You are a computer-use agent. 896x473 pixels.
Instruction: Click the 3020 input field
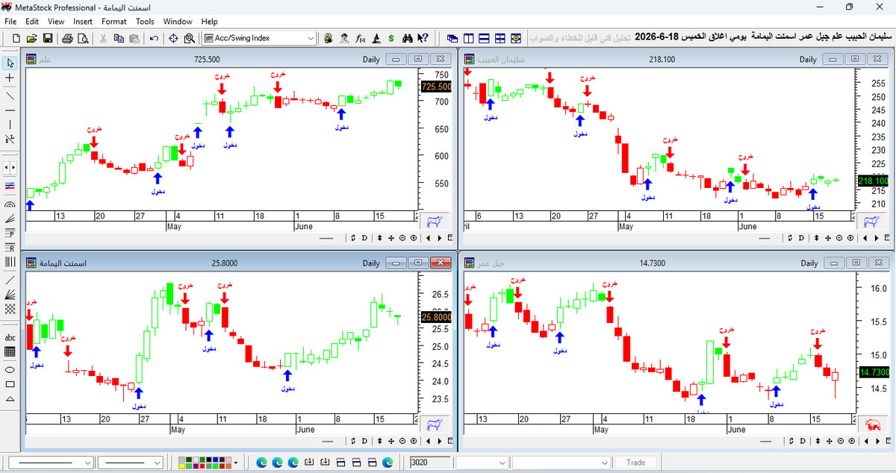[x=431, y=463]
